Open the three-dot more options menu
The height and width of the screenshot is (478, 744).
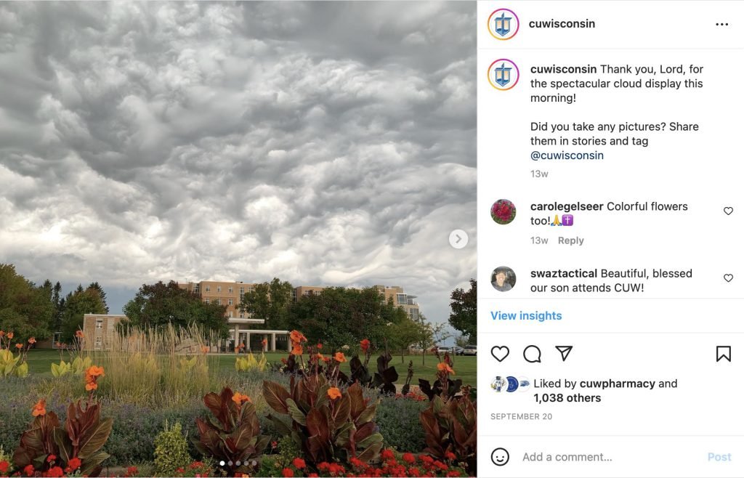721,24
